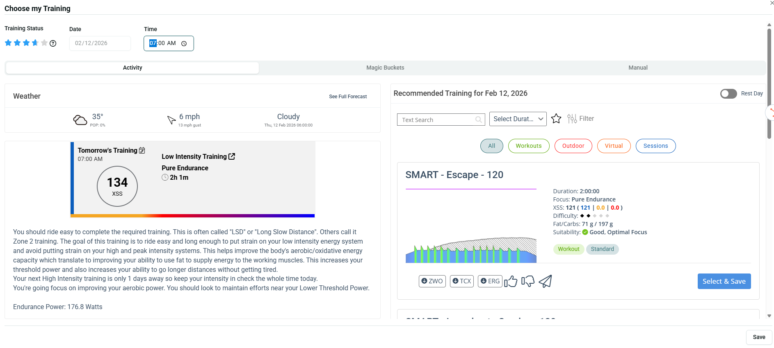
Task: Enable the Outdoor filter chip
Action: click(573, 146)
